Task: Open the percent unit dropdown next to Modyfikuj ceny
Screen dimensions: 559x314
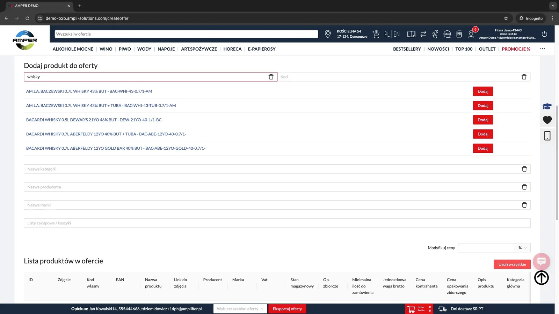Action: click(523, 248)
